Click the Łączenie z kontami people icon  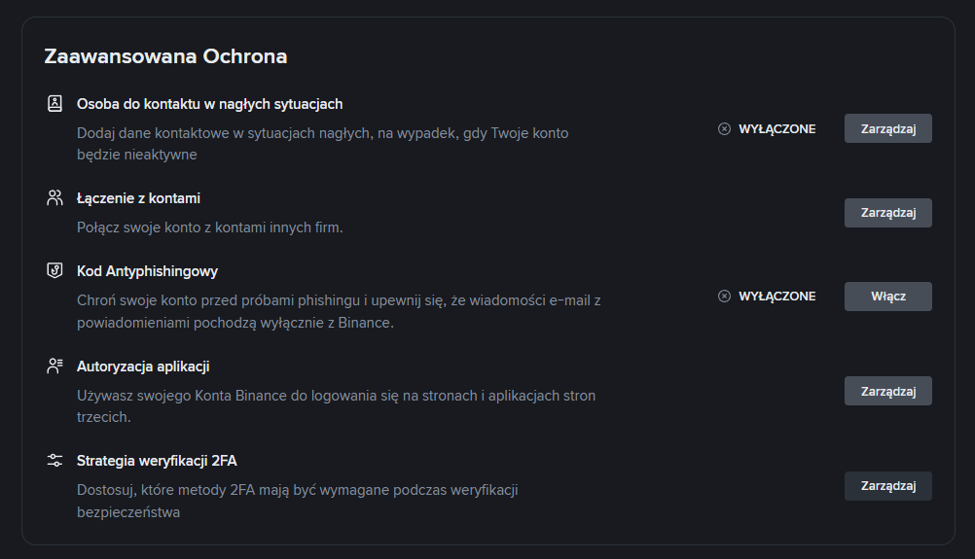tap(54, 197)
